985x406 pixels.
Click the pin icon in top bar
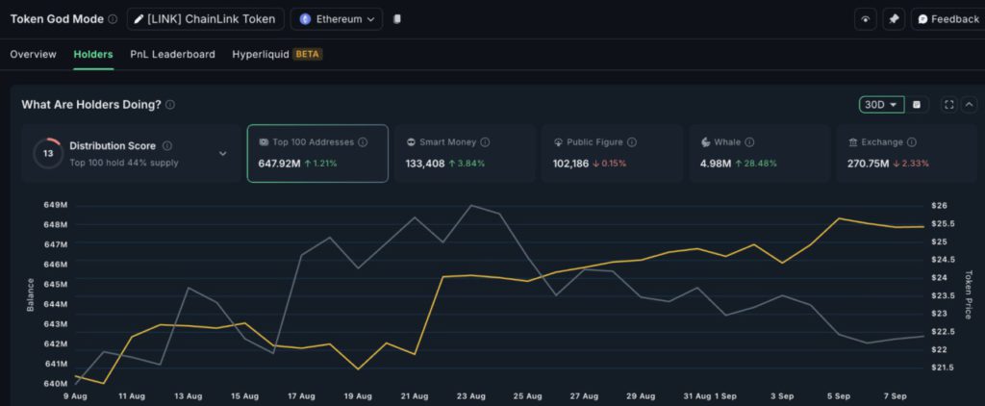pos(894,19)
